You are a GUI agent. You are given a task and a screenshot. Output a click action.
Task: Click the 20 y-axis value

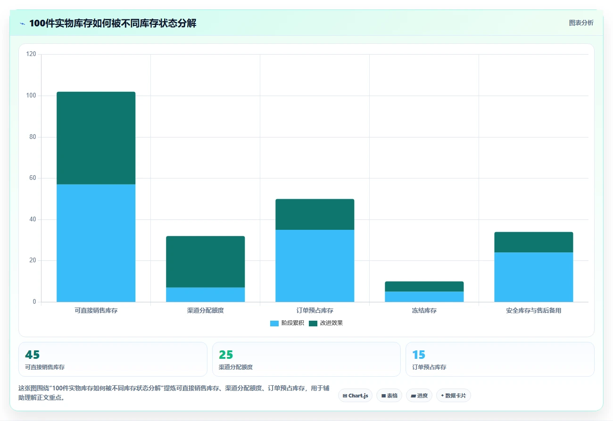tap(33, 260)
